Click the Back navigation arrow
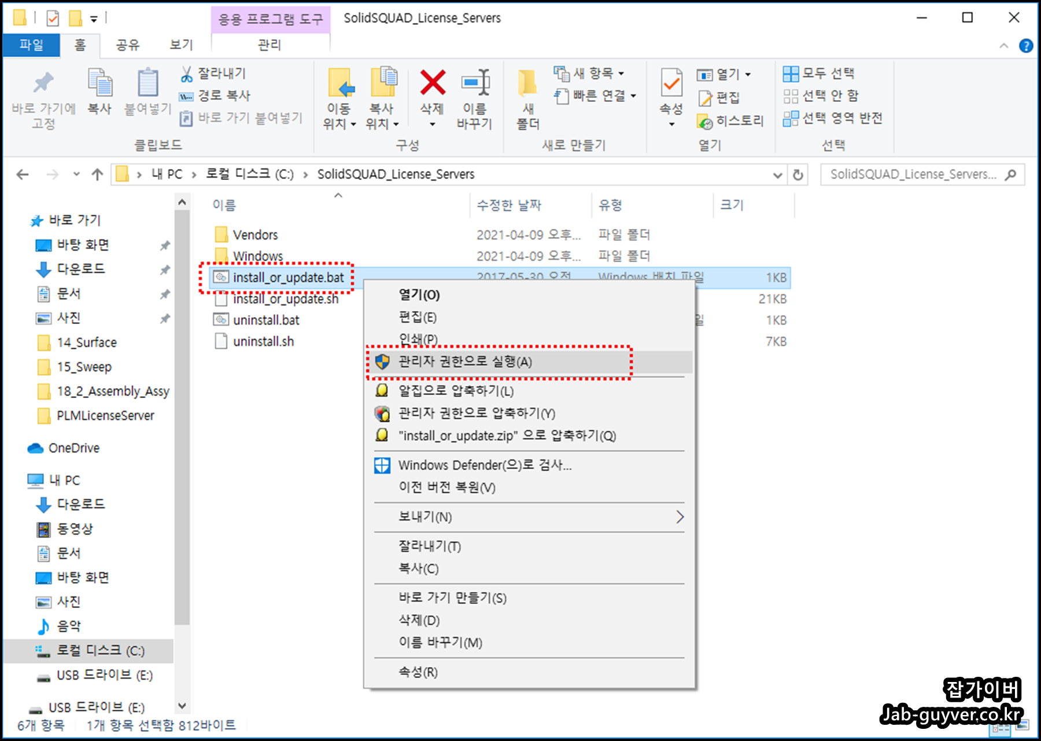Image resolution: width=1041 pixels, height=741 pixels. (x=23, y=174)
